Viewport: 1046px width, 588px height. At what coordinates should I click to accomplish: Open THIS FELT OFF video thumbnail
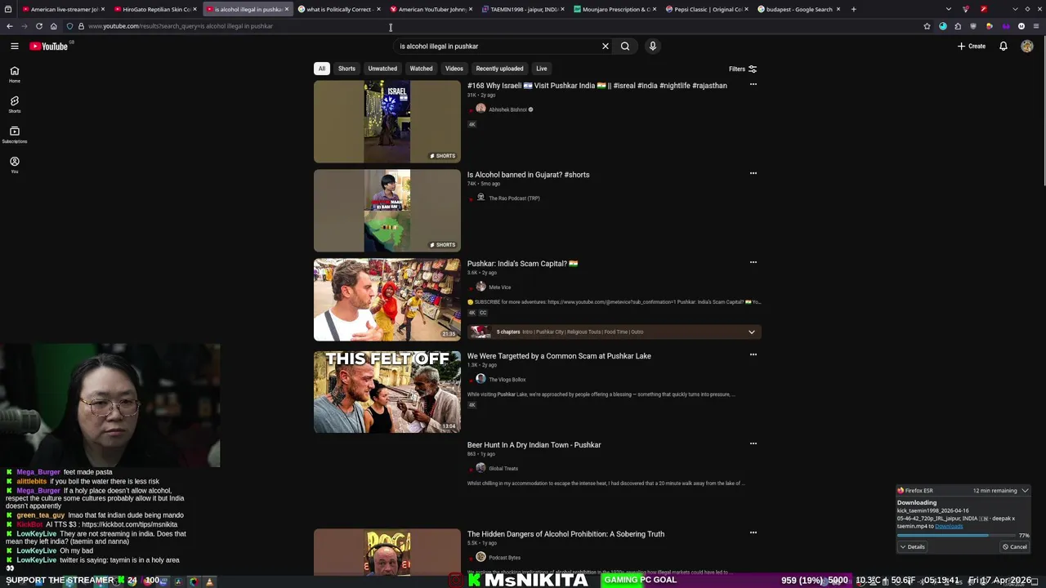(x=387, y=392)
